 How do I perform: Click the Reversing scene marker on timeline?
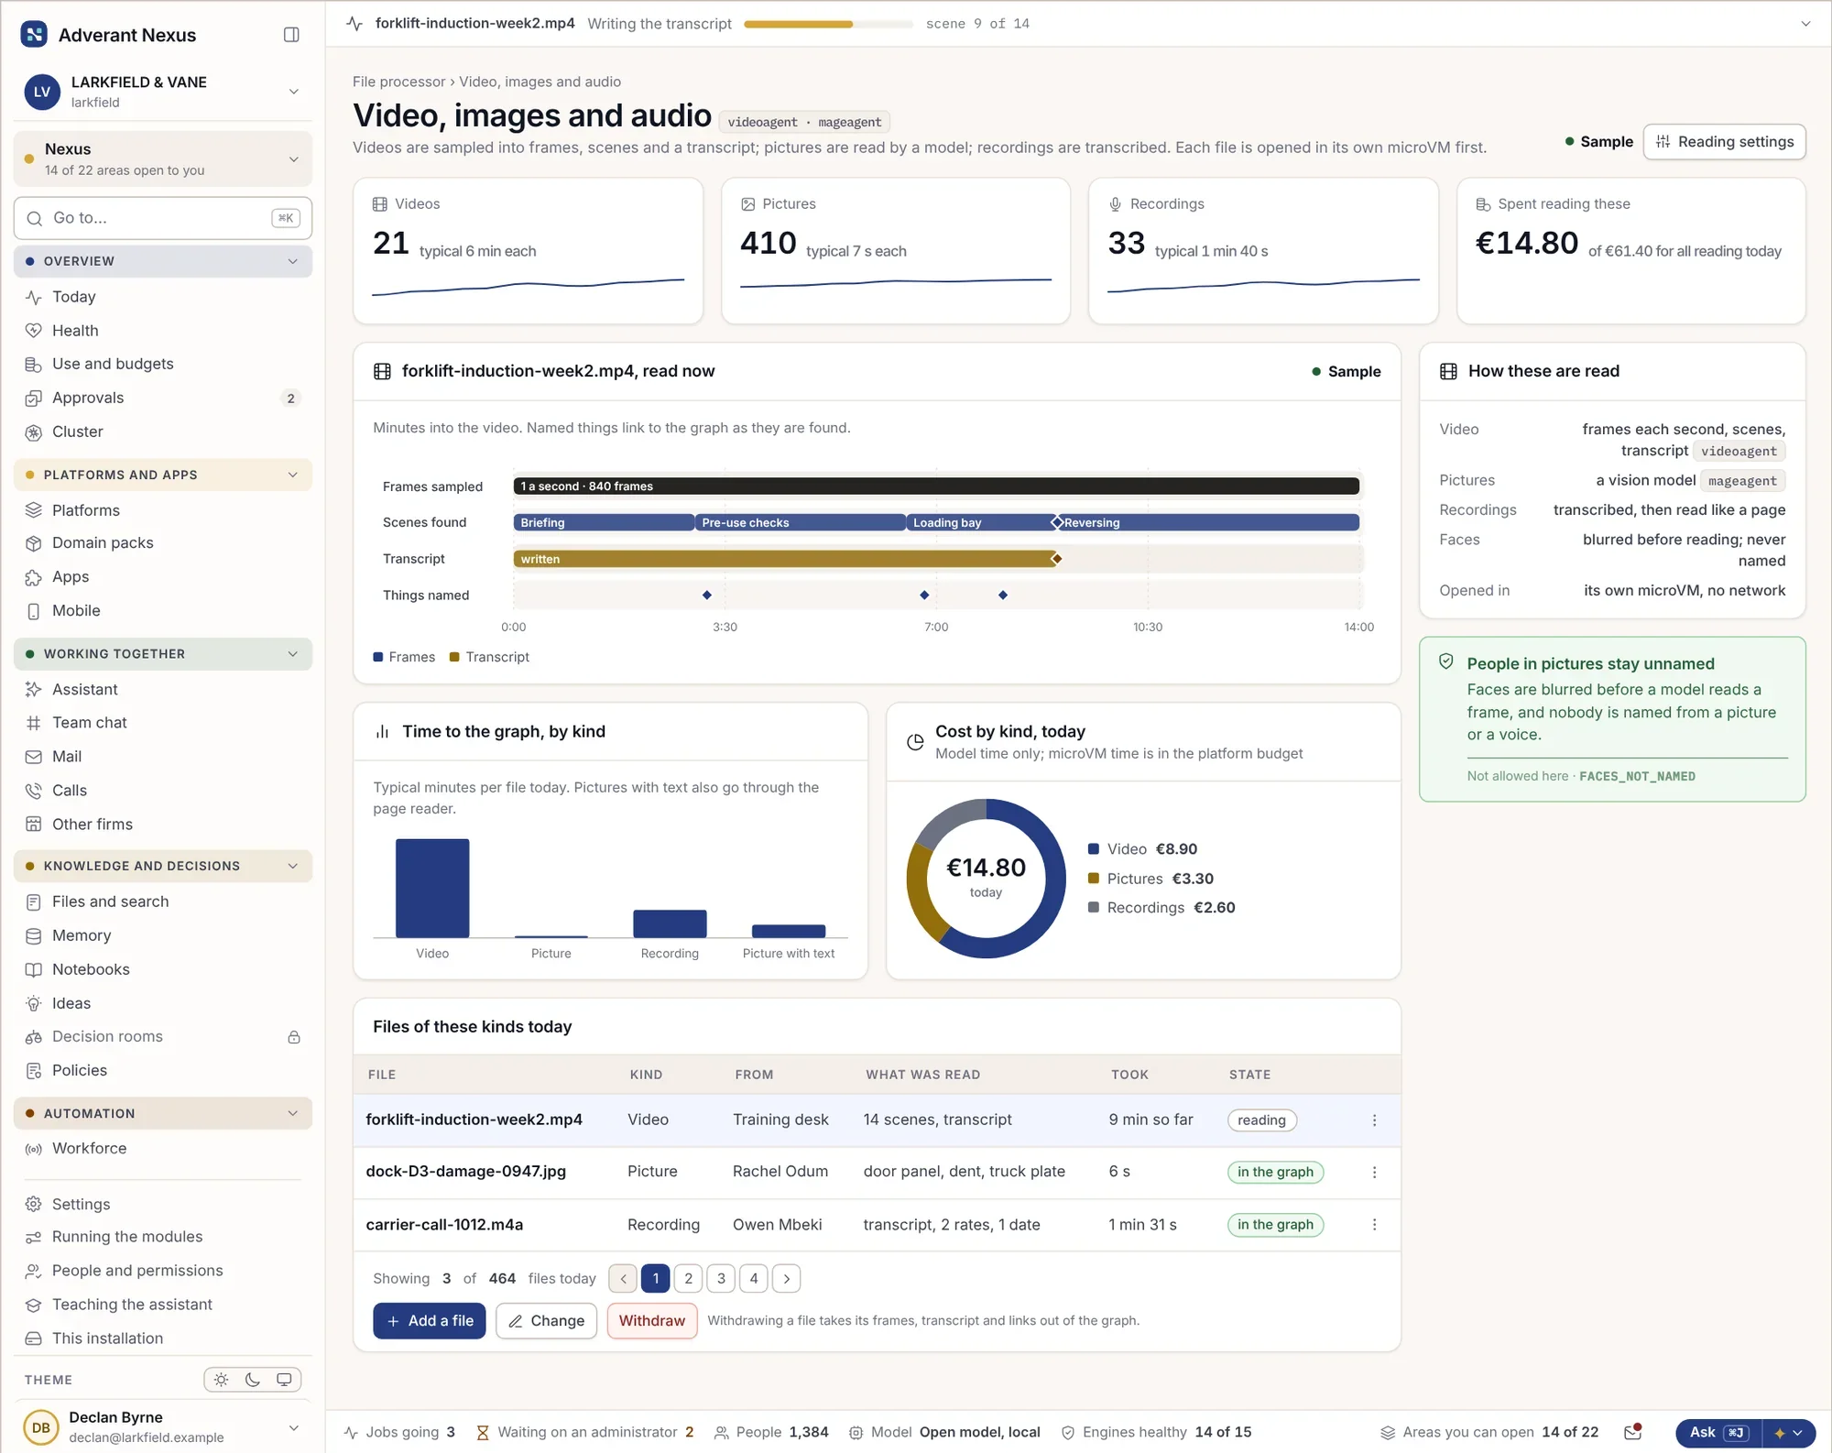(1057, 522)
